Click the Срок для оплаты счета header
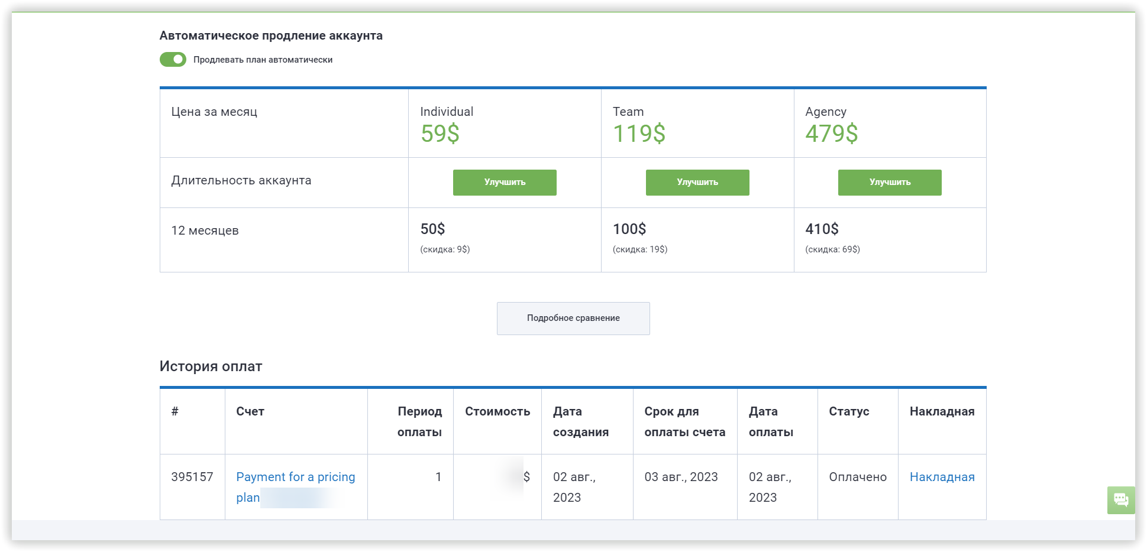1147x552 pixels. point(685,421)
